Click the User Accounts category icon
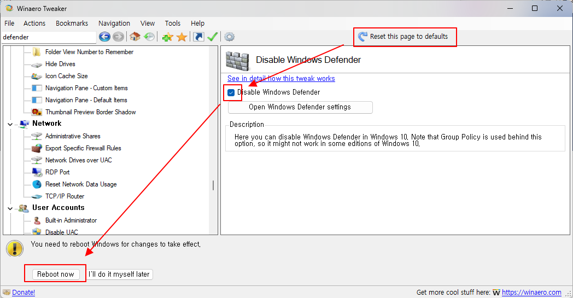Image resolution: width=573 pixels, height=298 pixels. 24,208
